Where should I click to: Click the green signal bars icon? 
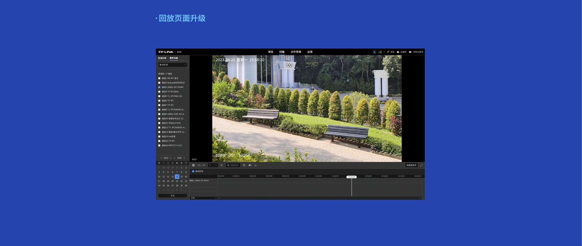pyautogui.click(x=380, y=52)
